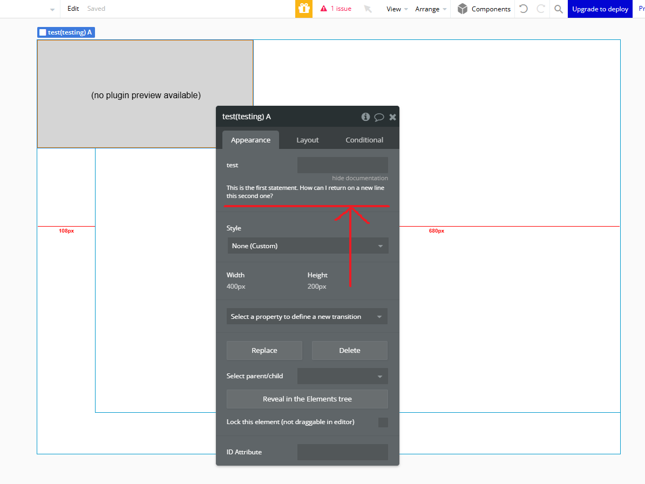645x484 pixels.
Task: Click the Components label in toolbar
Action: (x=491, y=9)
